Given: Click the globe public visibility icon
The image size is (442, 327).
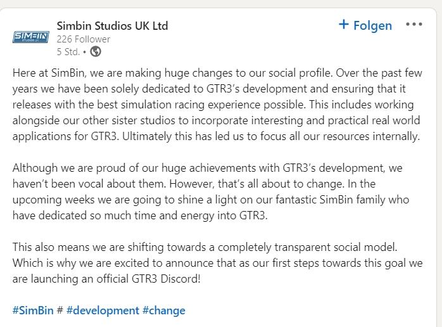Looking at the screenshot, I should (x=96, y=51).
